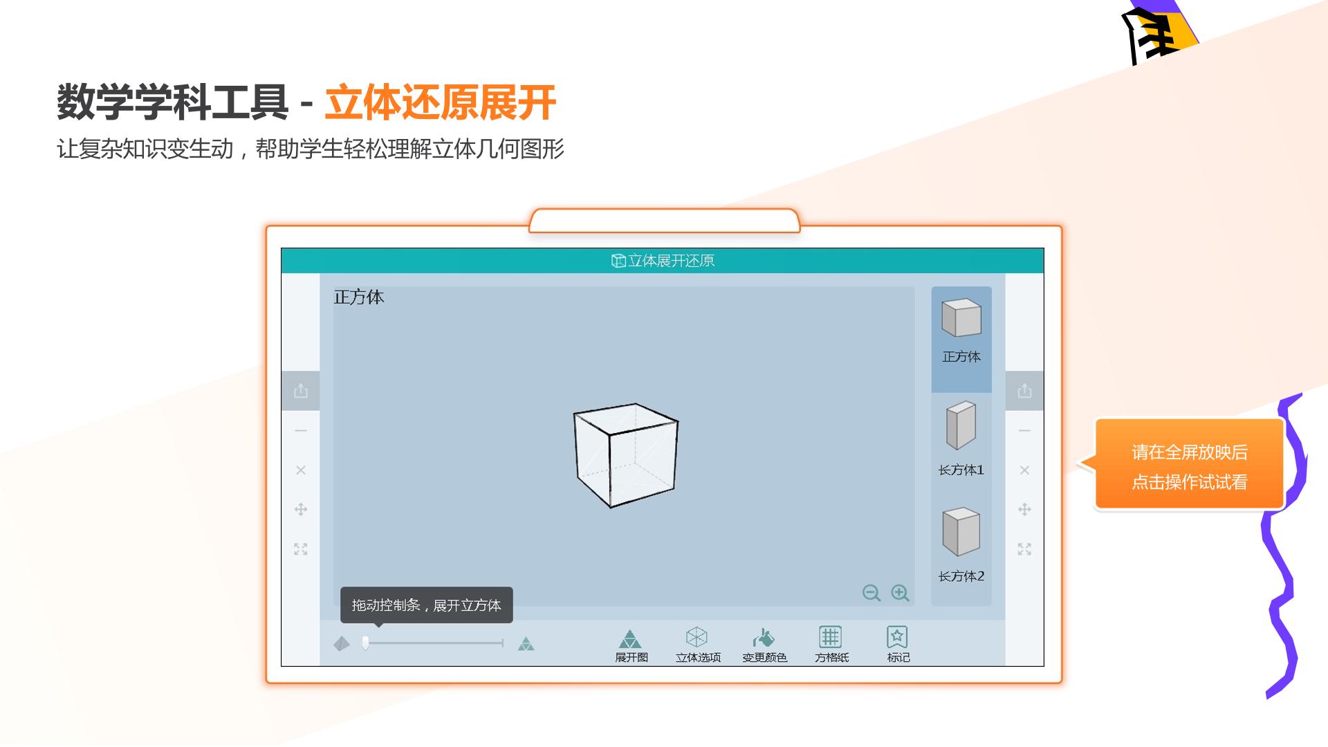Click the slider handle on unfold control bar
Image resolution: width=1328 pixels, height=747 pixels.
click(x=365, y=643)
